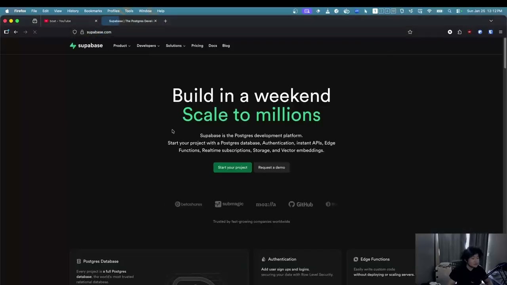Open the Firefox View icon beside tabs
The image size is (507, 285).
pyautogui.click(x=35, y=21)
